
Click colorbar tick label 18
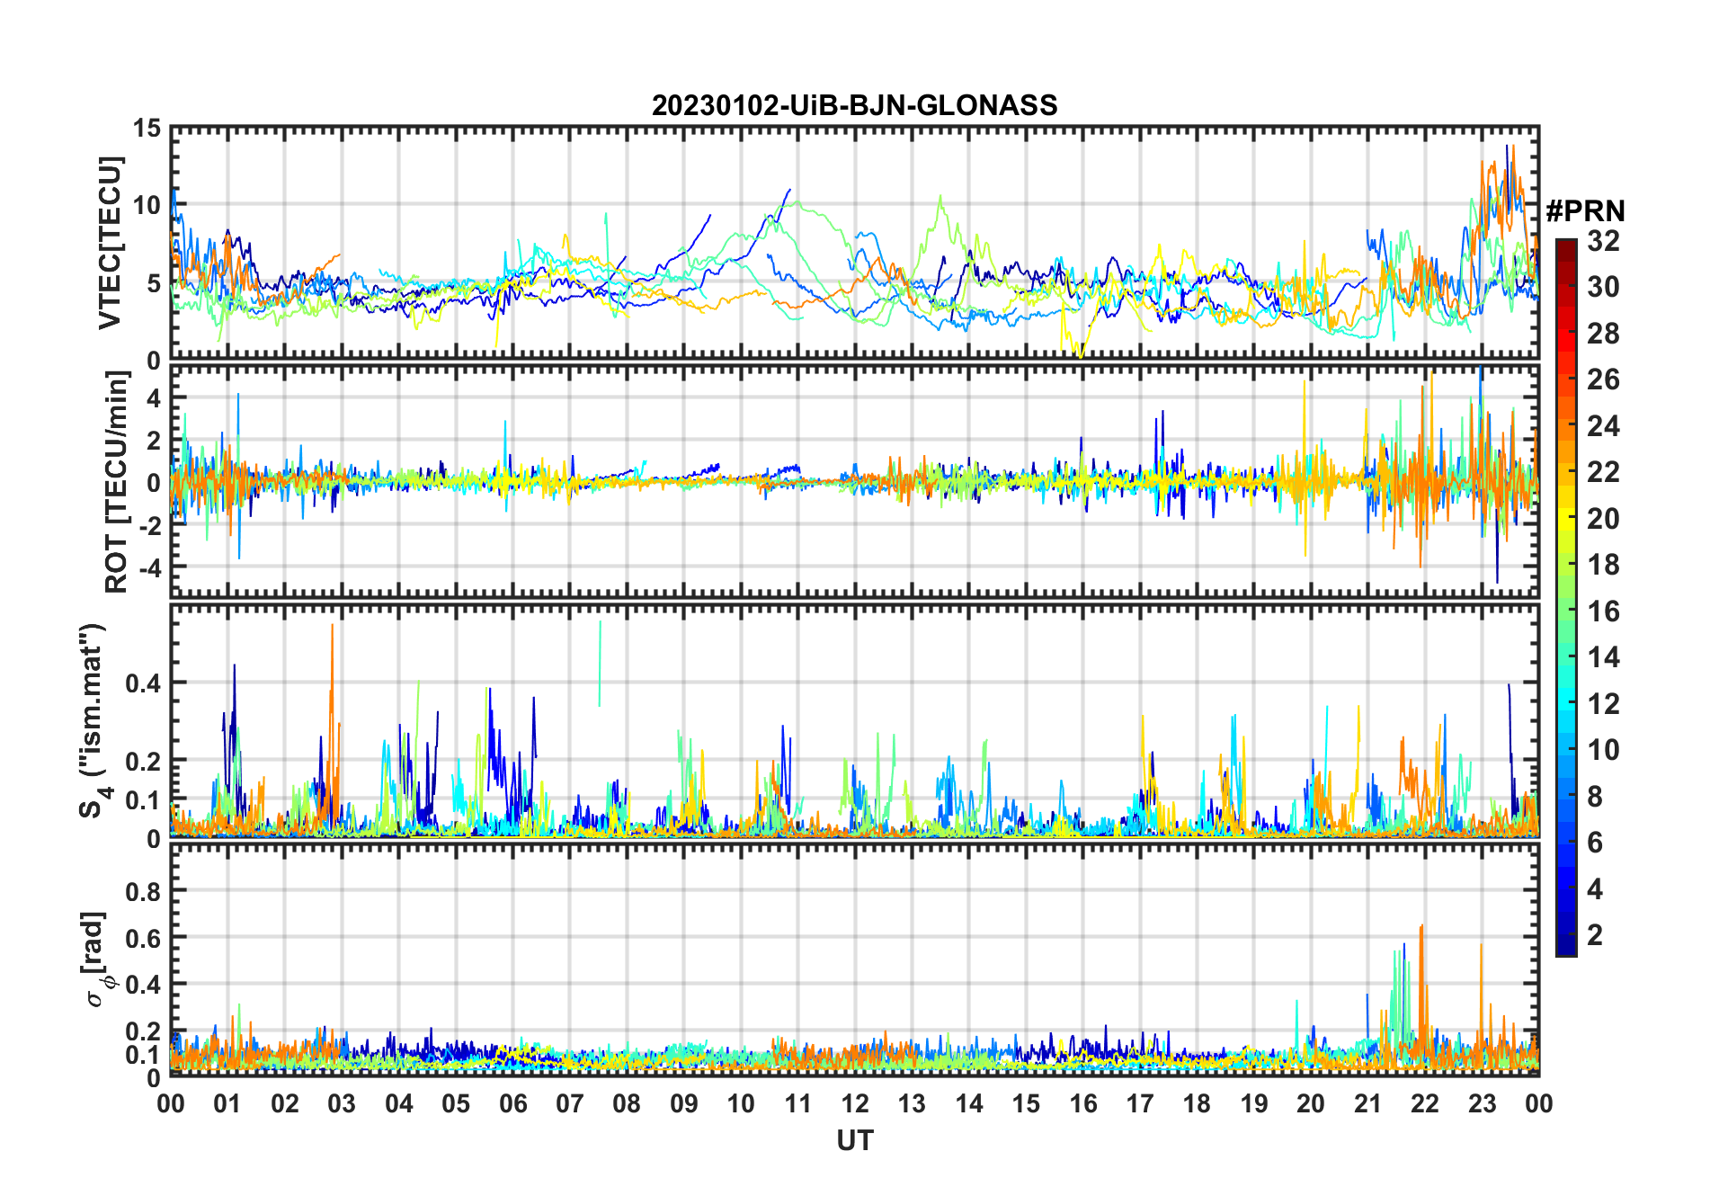point(1603,565)
